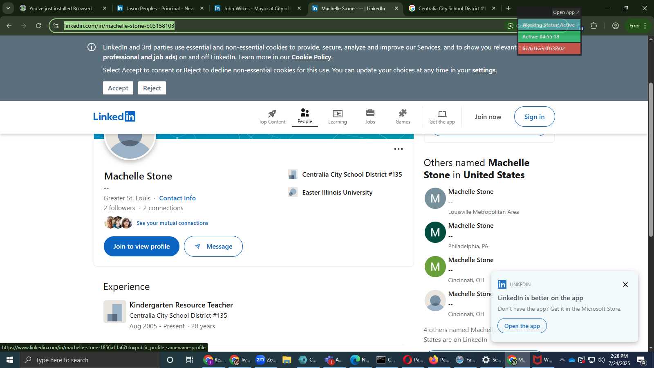Viewport: 654px width, 368px height.
Task: Show hidden system tray icons chevron
Action: point(562,360)
